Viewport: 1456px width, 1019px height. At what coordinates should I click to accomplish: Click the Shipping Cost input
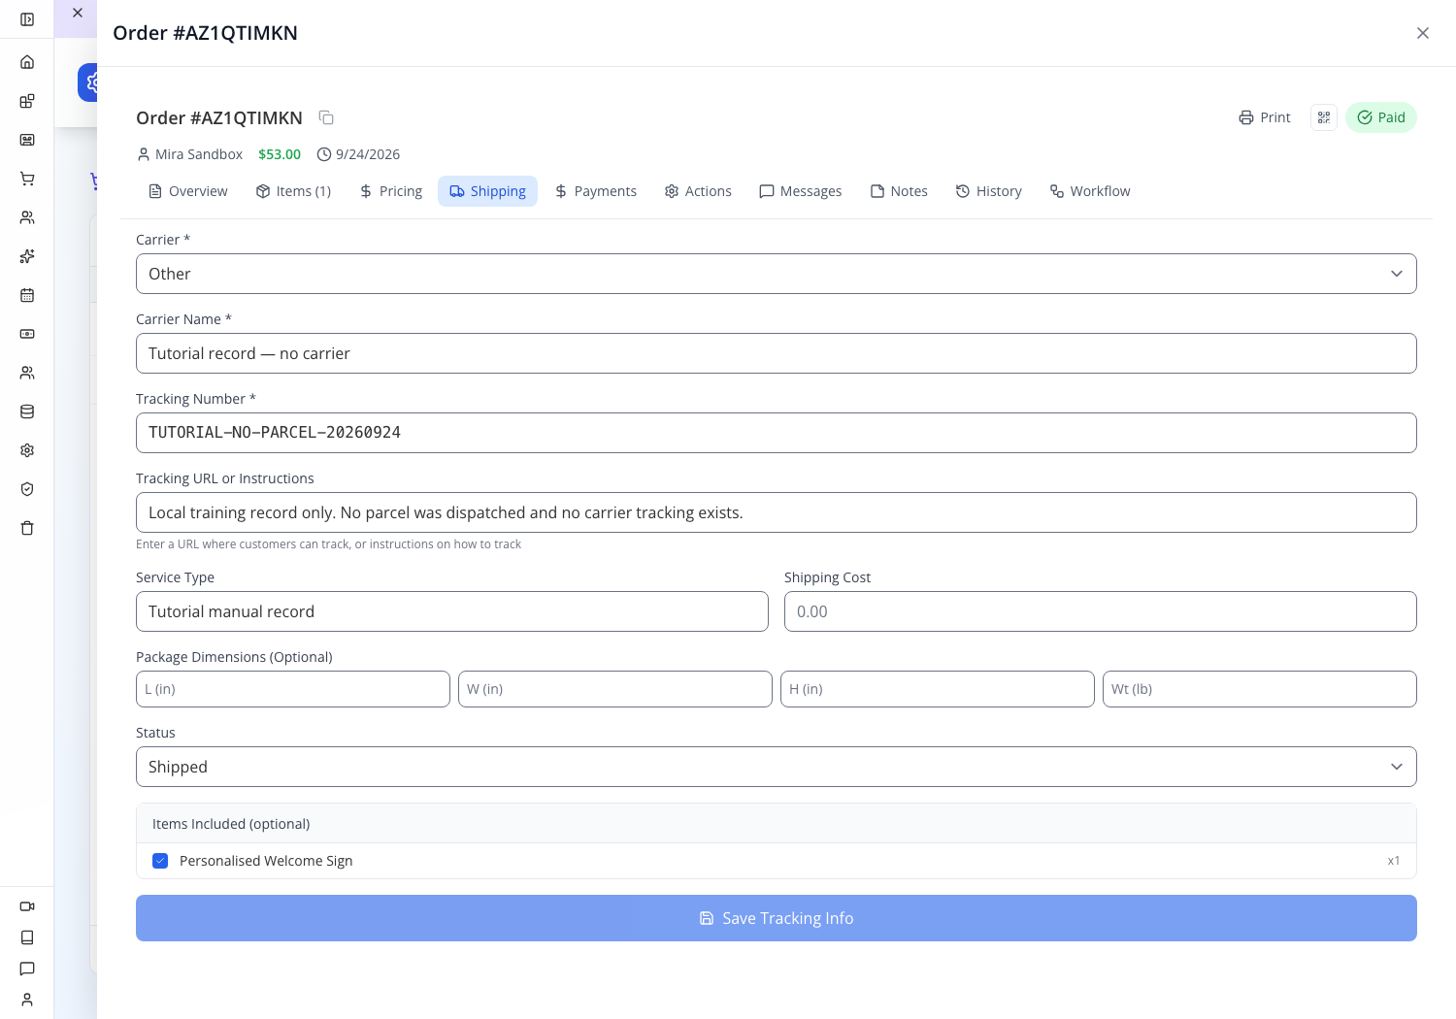pos(1101,611)
